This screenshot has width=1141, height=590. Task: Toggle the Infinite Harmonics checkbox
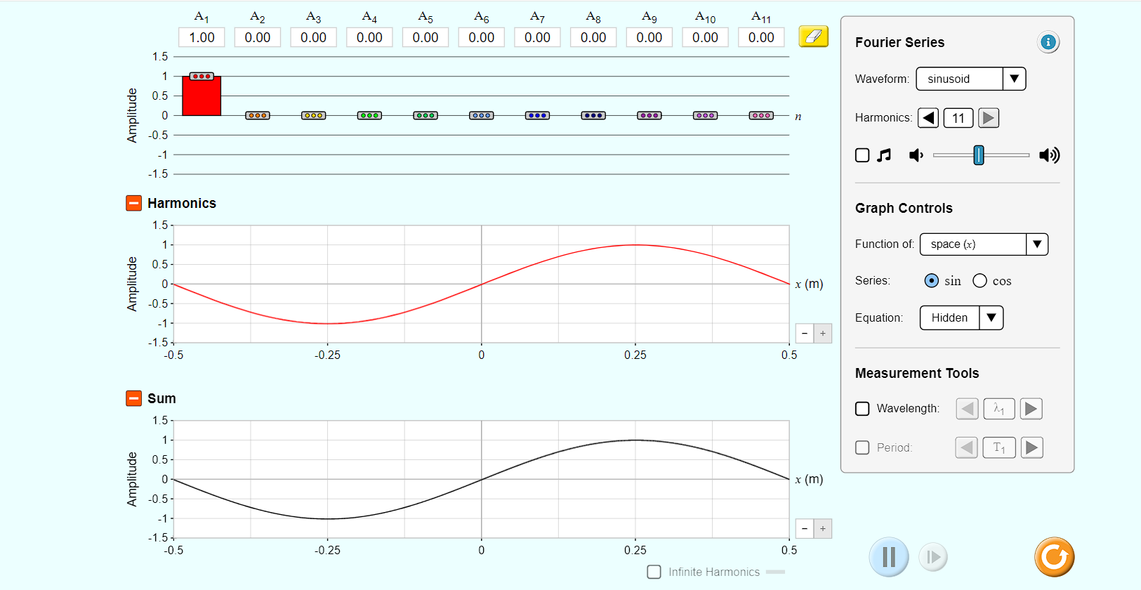coord(654,572)
